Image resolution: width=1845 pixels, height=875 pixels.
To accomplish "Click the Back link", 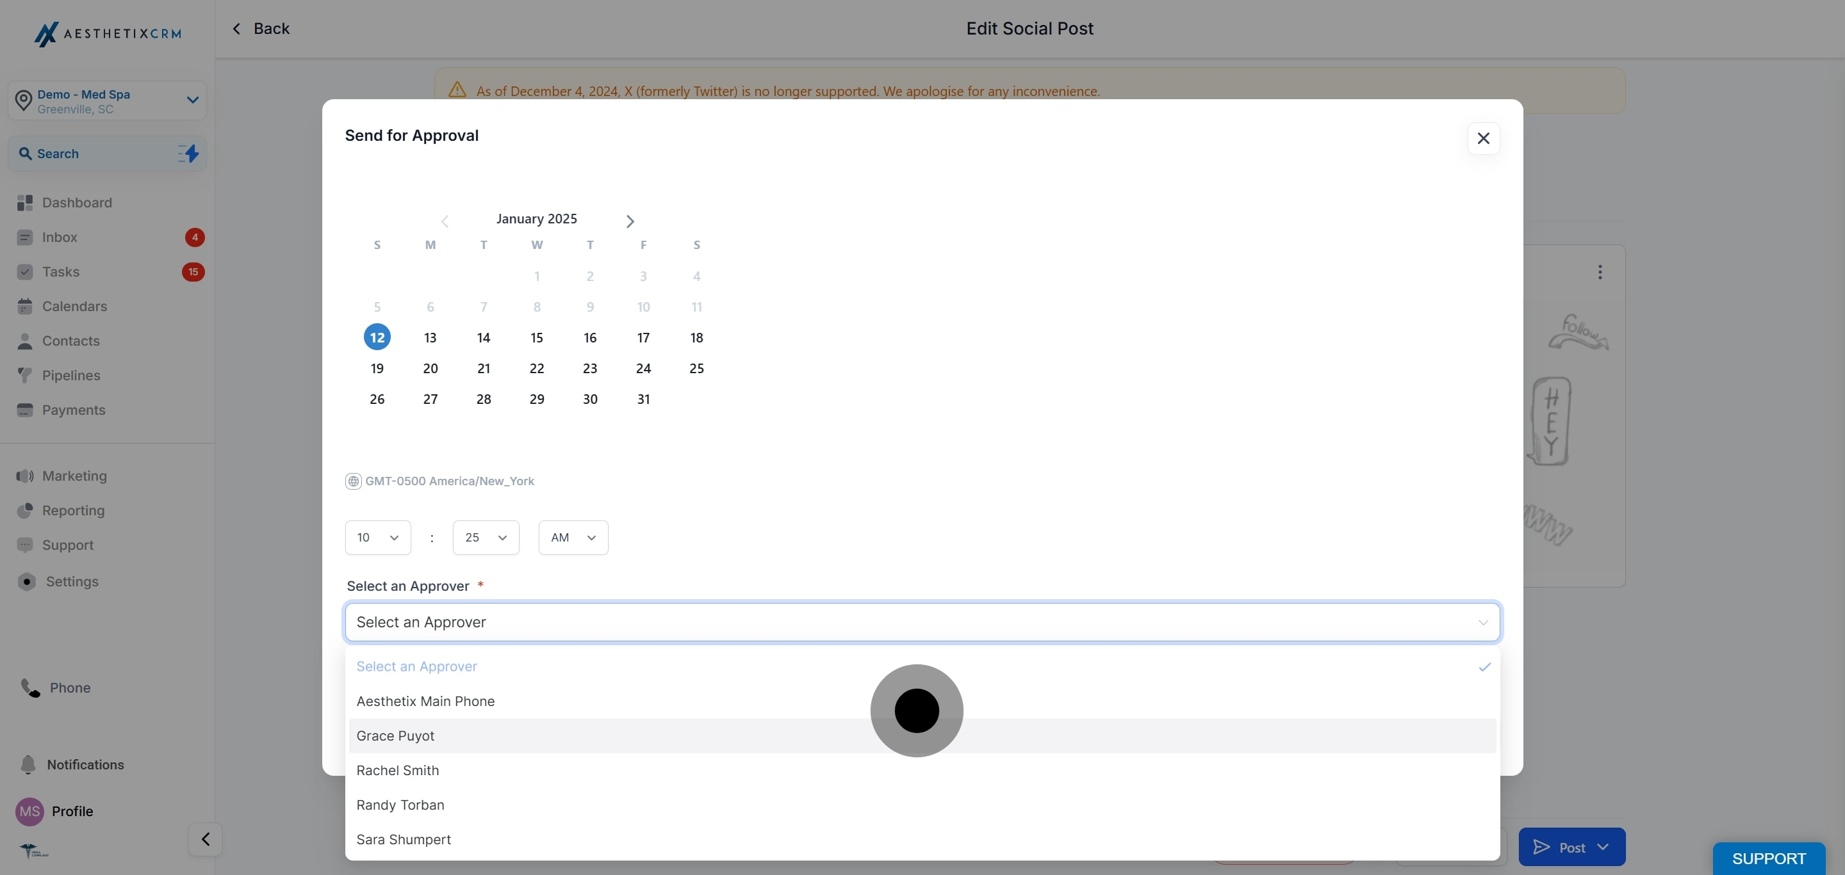I will 261,29.
